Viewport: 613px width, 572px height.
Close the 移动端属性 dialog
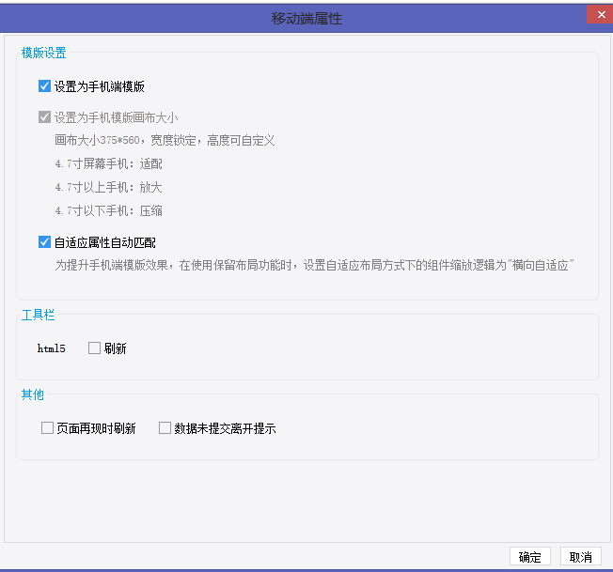click(601, 15)
